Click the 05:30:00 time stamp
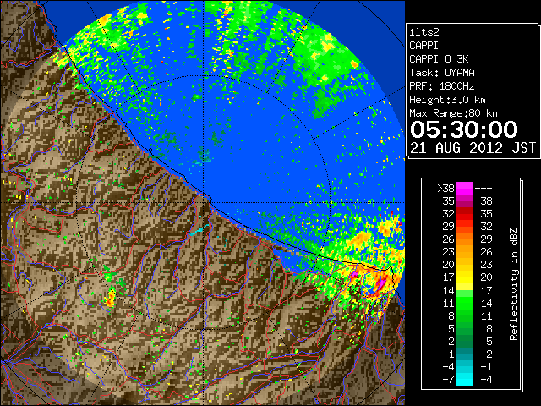Viewport: 541px width, 406px height. 464,129
